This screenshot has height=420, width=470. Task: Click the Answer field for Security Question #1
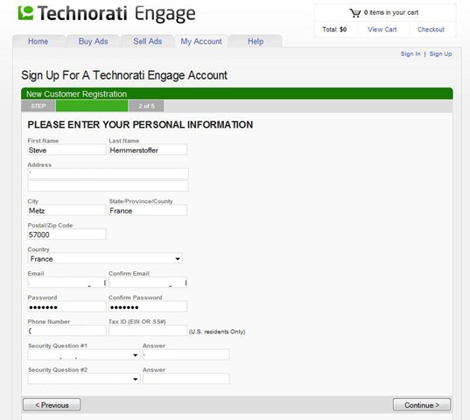pos(186,355)
